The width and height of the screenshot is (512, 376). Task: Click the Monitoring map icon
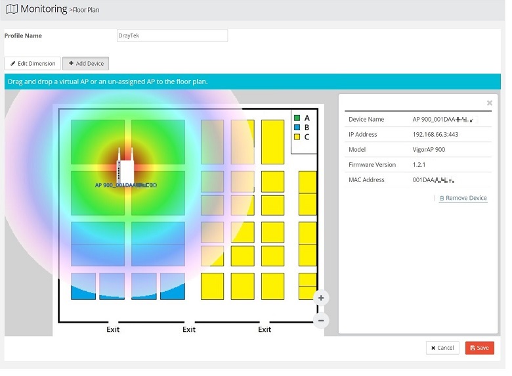click(12, 9)
